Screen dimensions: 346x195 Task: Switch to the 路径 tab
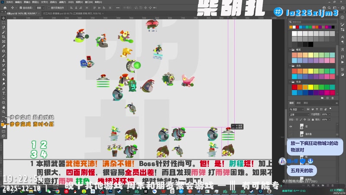(306, 103)
